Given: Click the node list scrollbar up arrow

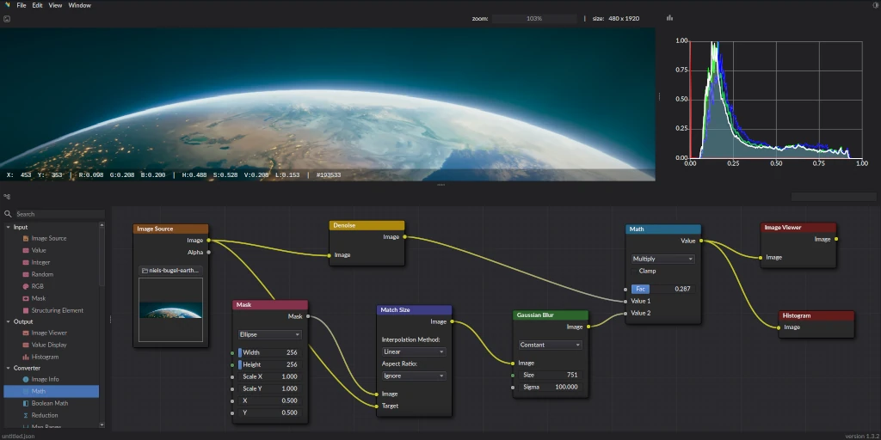Looking at the screenshot, I should click(x=102, y=225).
